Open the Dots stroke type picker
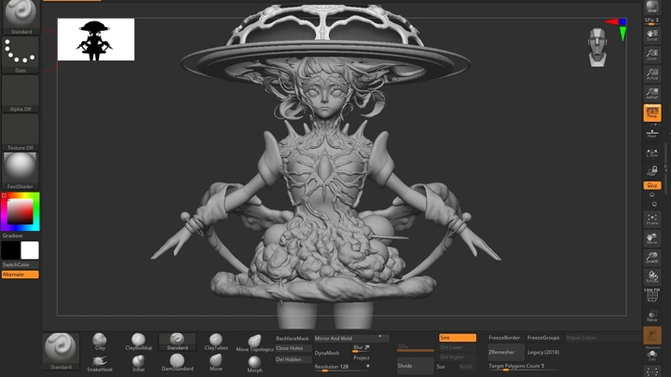 (21, 55)
